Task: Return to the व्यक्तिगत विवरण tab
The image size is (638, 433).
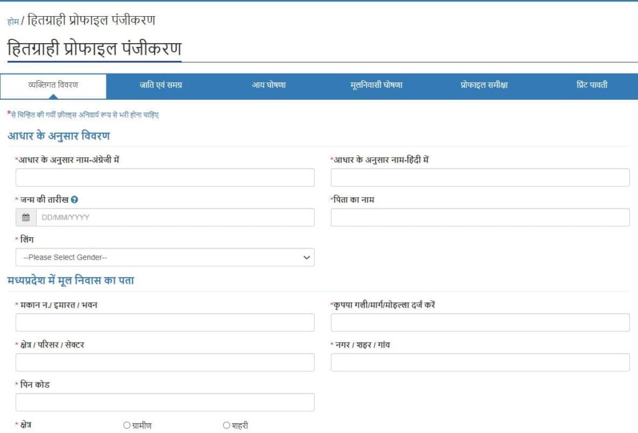Action: (54, 85)
